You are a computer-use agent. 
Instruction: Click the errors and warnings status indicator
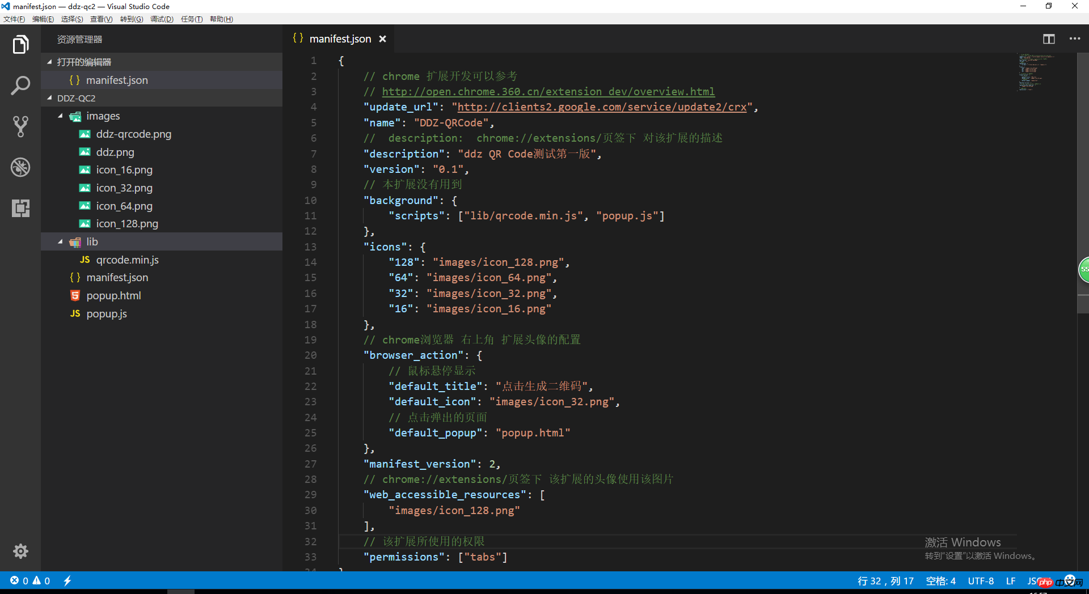click(x=30, y=580)
